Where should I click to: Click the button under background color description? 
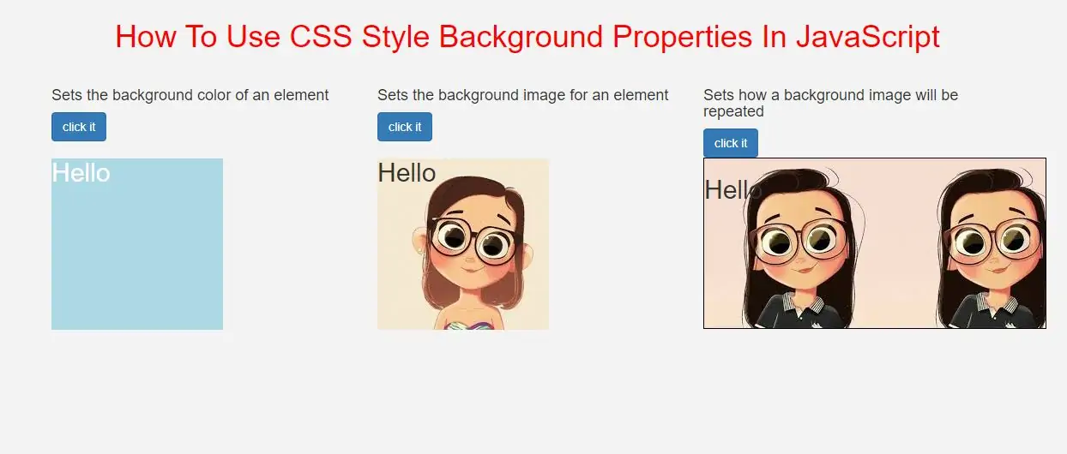79,127
